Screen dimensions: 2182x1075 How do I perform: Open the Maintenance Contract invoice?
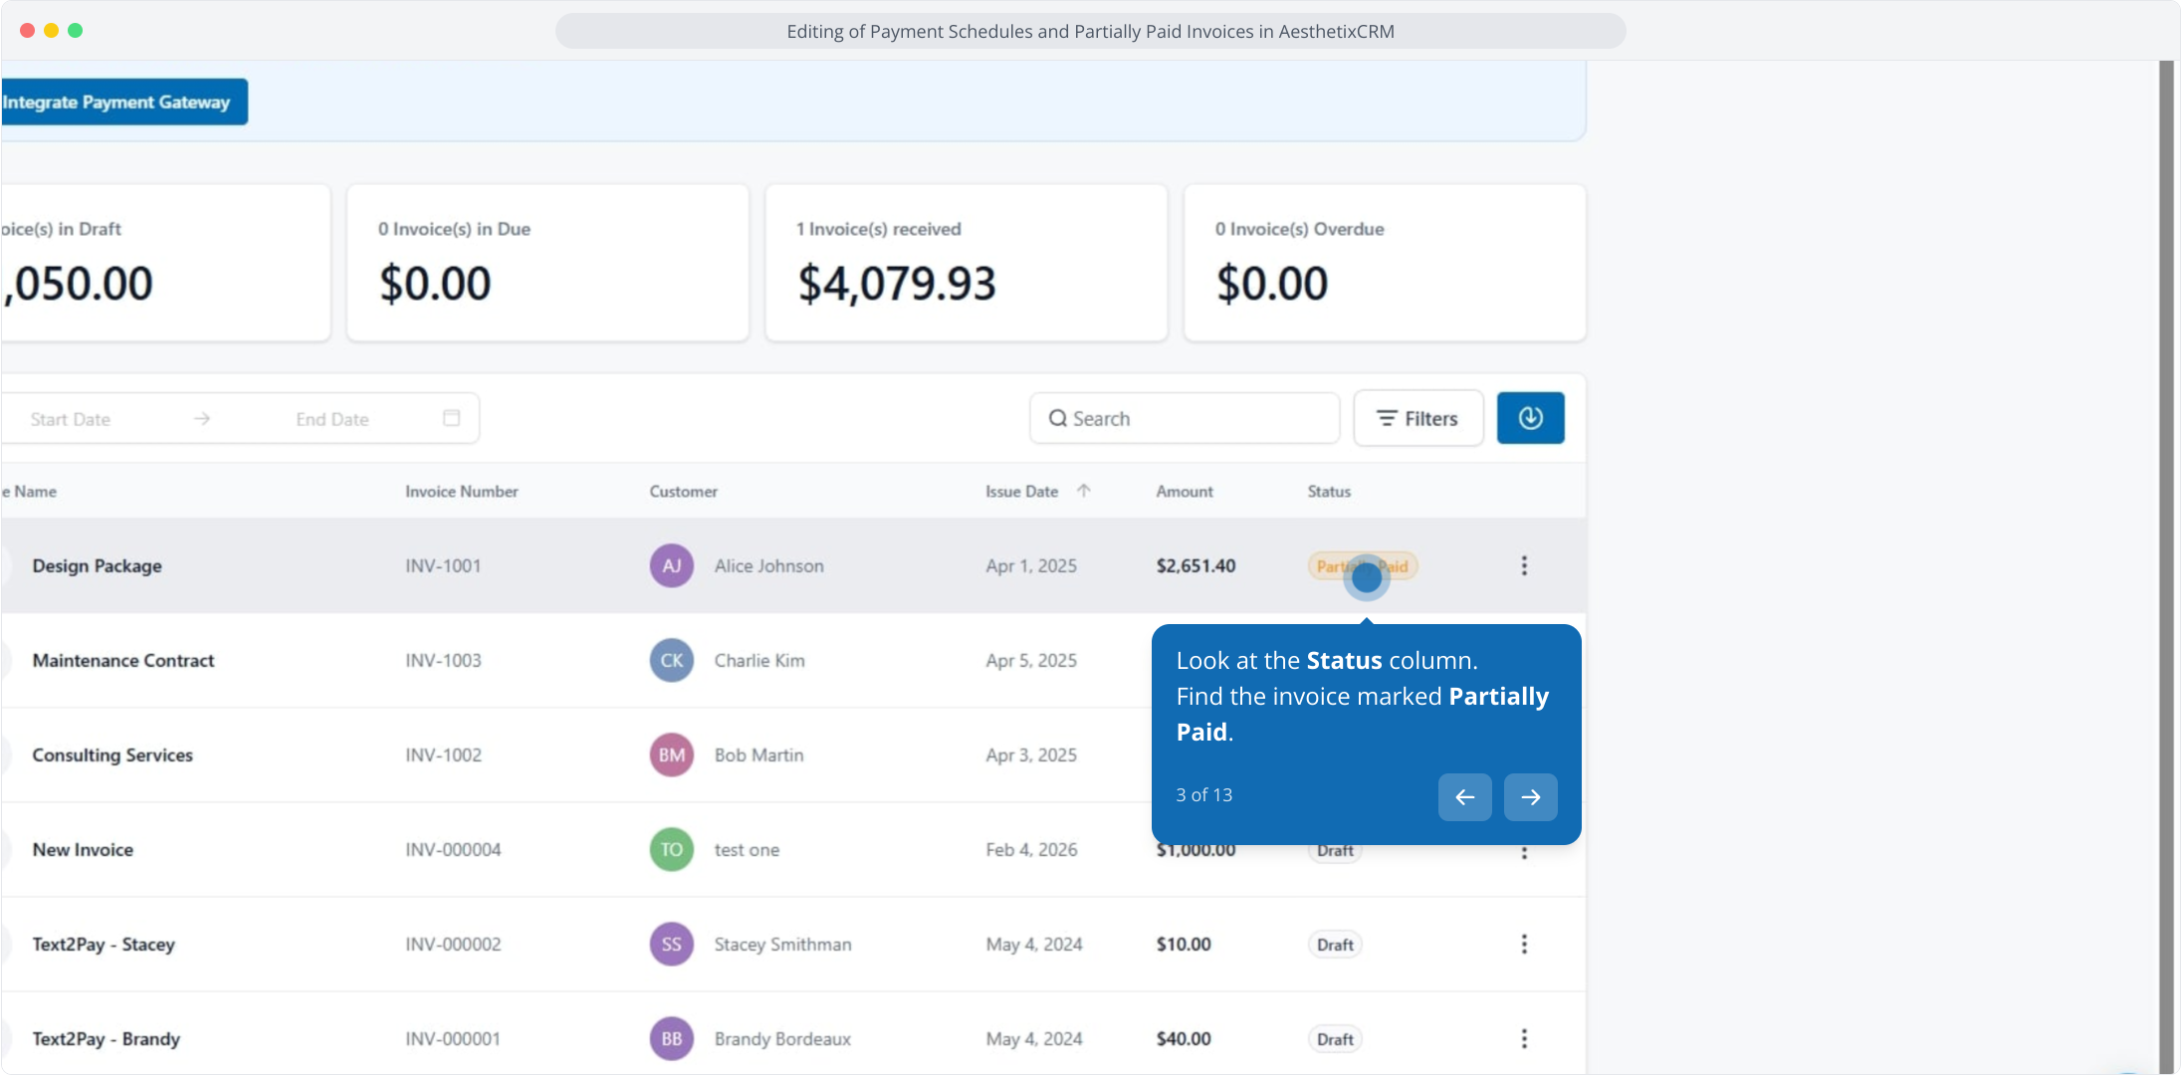coord(123,660)
